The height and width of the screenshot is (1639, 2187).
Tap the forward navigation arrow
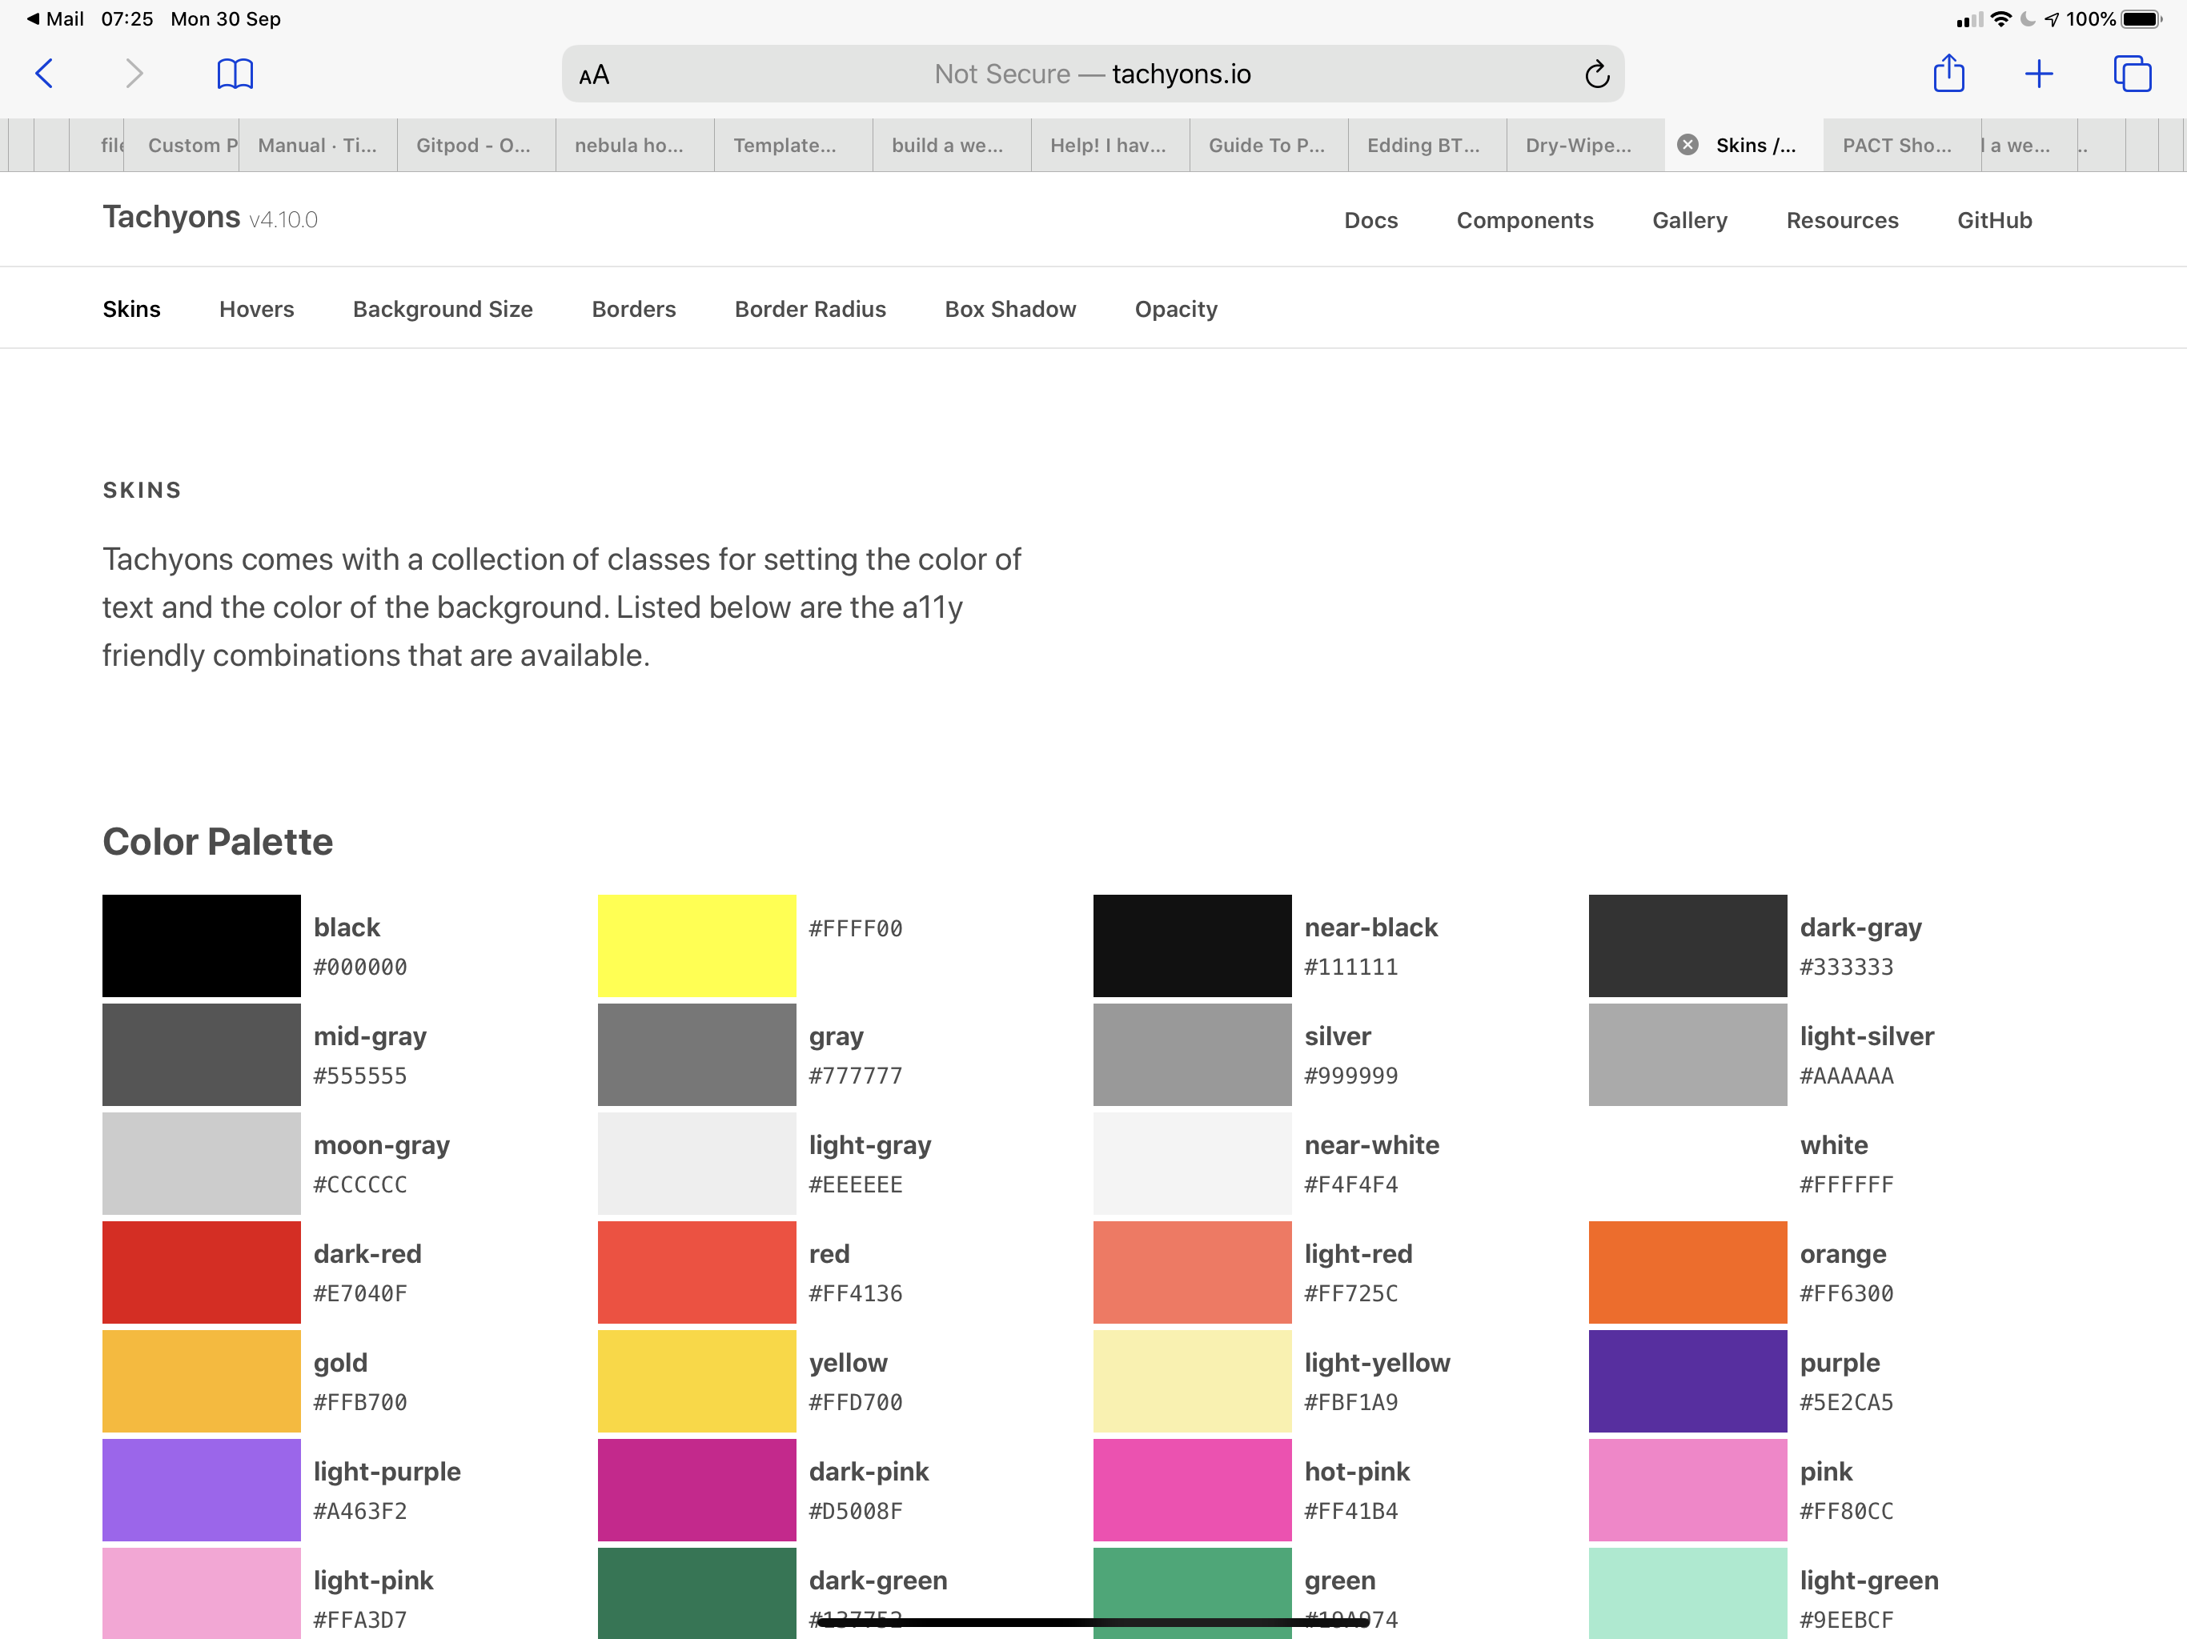134,74
